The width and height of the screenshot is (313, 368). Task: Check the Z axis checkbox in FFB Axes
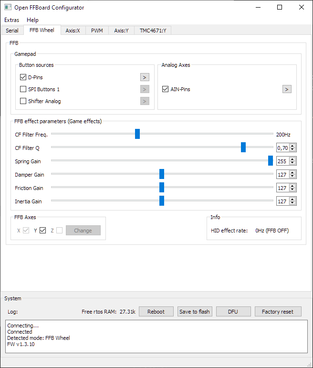pos(59,230)
